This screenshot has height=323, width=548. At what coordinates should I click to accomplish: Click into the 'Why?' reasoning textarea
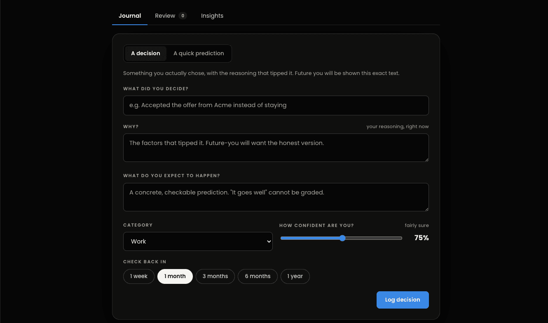pyautogui.click(x=276, y=147)
